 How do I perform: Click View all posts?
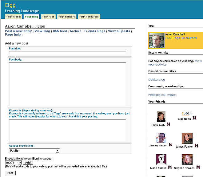tap(119, 31)
